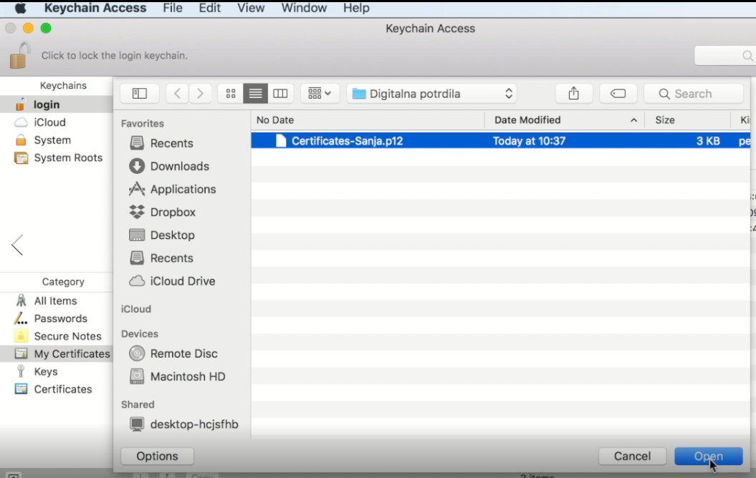Open the Window menu

click(x=304, y=8)
